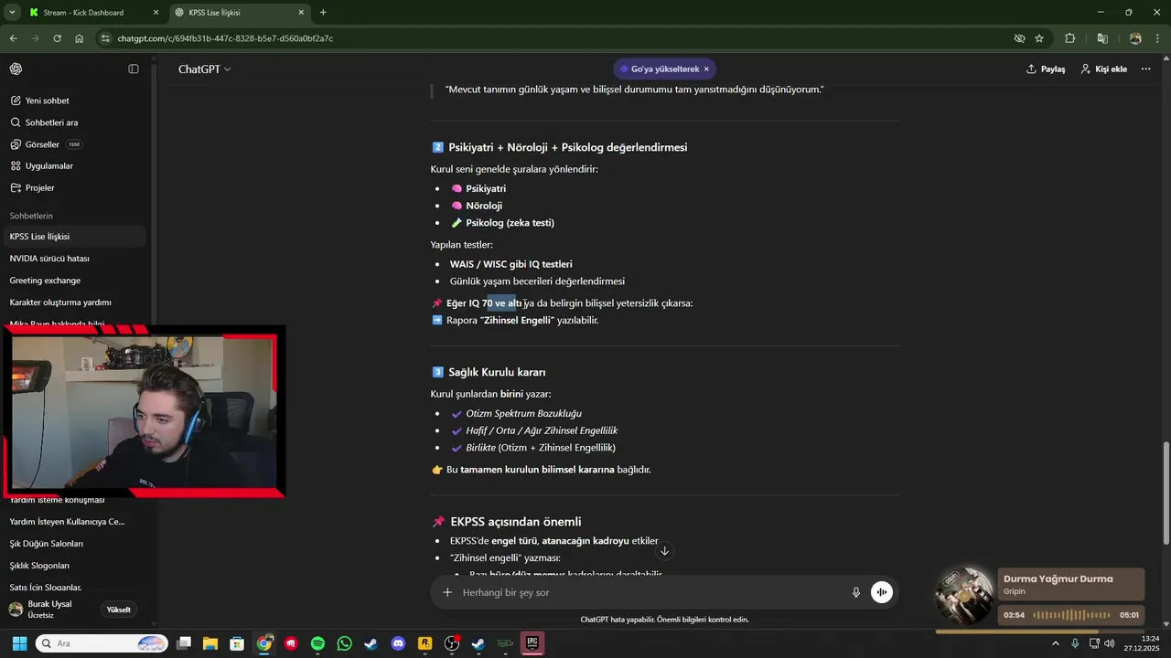
Task: Open OBS Studio from the taskbar
Action: coord(451,644)
